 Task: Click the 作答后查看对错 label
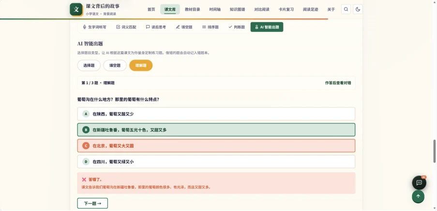coord(338,83)
